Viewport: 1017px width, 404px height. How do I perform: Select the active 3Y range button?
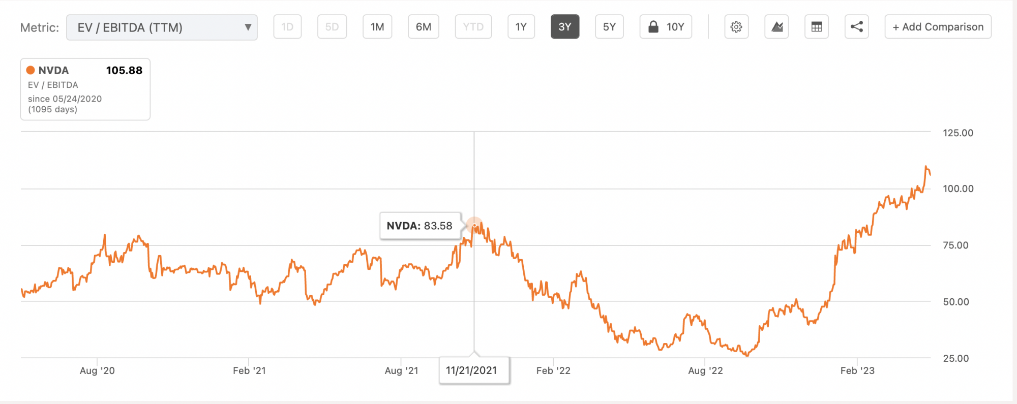(x=564, y=27)
